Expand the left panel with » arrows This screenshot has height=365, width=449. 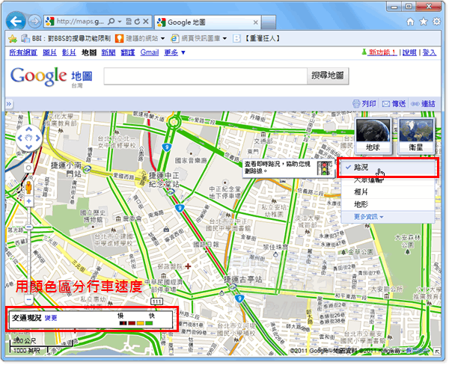[x=9, y=104]
